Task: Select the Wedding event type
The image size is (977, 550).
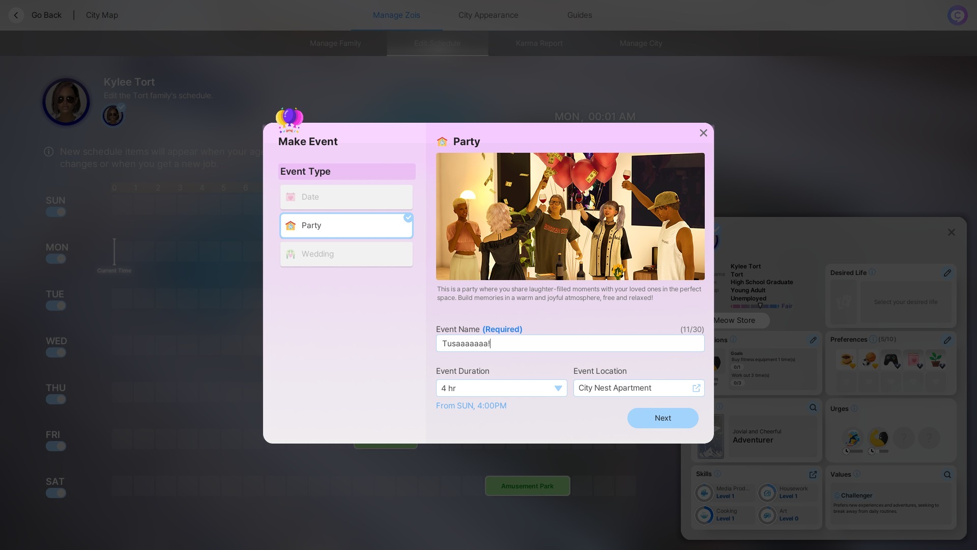Action: (x=346, y=254)
